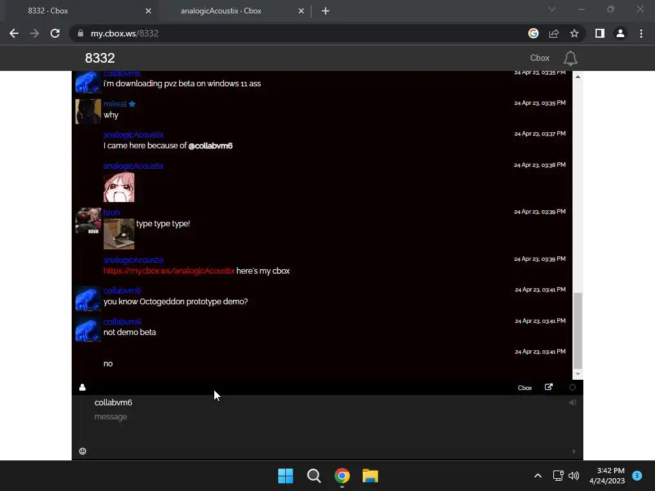The height and width of the screenshot is (491, 655).
Task: Open the pink anime face image
Action: tap(119, 187)
